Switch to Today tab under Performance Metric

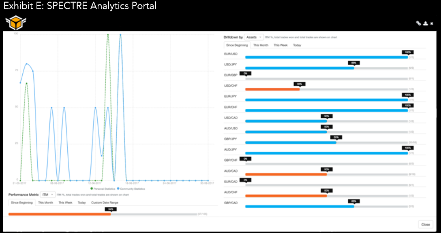82,203
